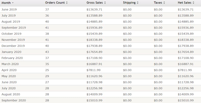Click the Month column sort arrow
Image resolution: width=201 pixels, height=103 pixels.
click(13, 3)
